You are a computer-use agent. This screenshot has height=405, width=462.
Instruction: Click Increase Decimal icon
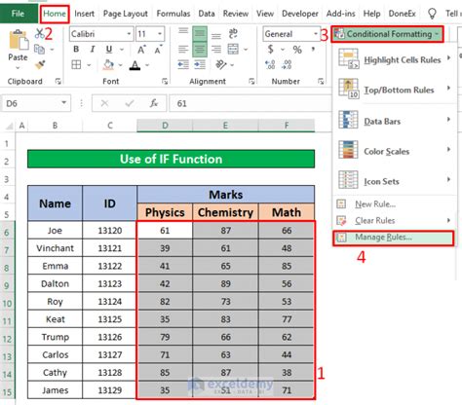[270, 65]
